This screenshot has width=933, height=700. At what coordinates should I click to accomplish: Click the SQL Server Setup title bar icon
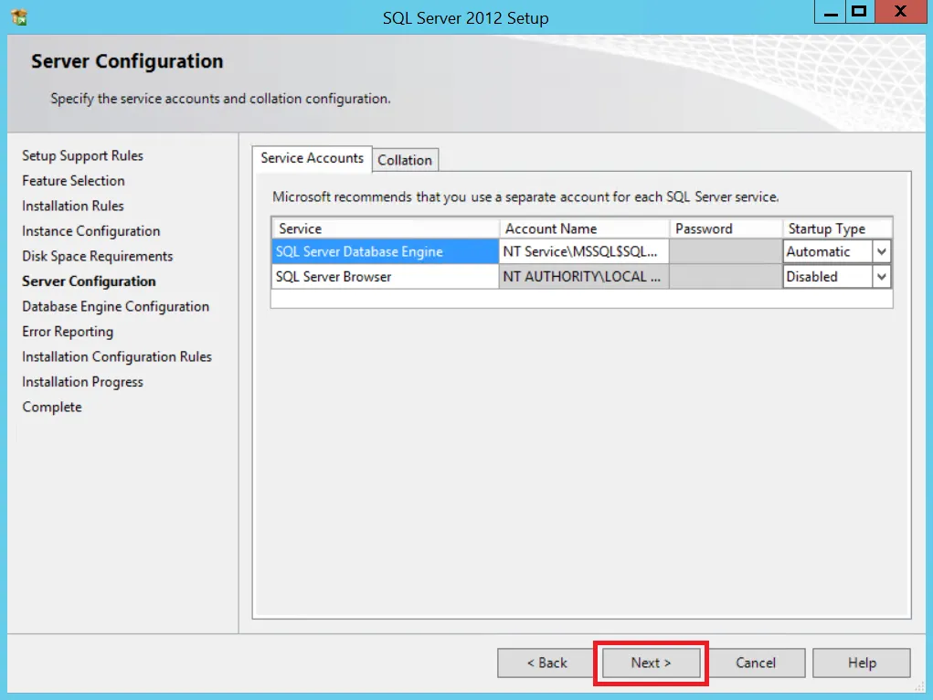tap(19, 17)
